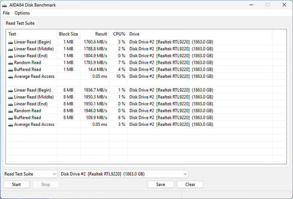Save the benchmark results
293x199 pixels.
coord(161,184)
